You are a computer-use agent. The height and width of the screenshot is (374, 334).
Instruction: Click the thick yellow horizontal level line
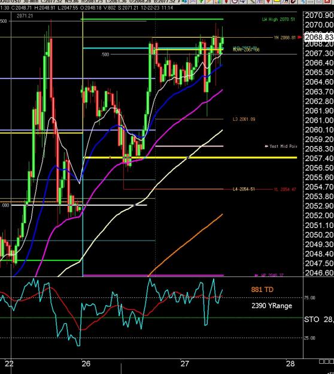tap(190, 157)
